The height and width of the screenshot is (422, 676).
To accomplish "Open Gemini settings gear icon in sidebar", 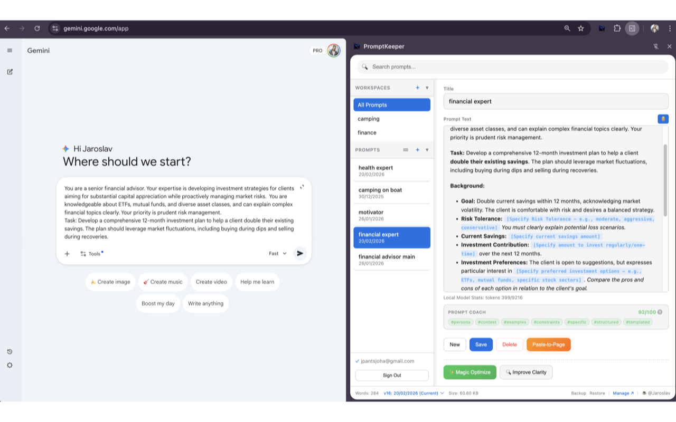I will (10, 365).
